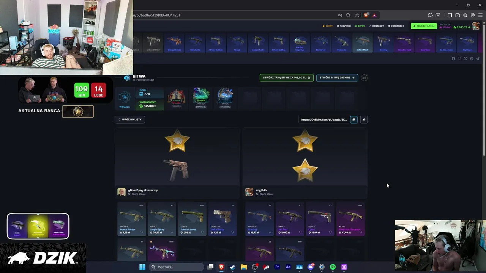The width and height of the screenshot is (486, 273).
Task: Click the Wyszukaj taskbar search box
Action: coord(177,267)
